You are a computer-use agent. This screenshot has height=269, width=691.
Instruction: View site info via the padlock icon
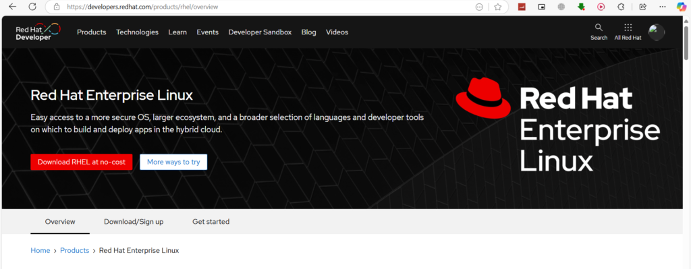56,7
